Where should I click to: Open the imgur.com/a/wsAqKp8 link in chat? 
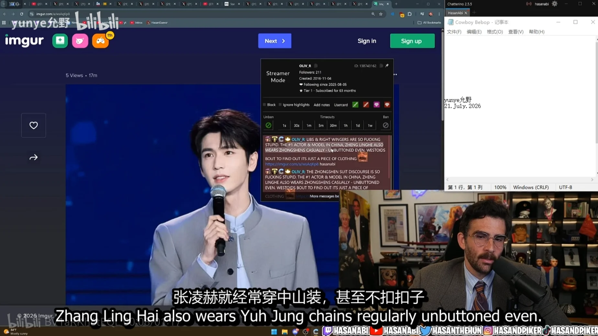tap(292, 164)
